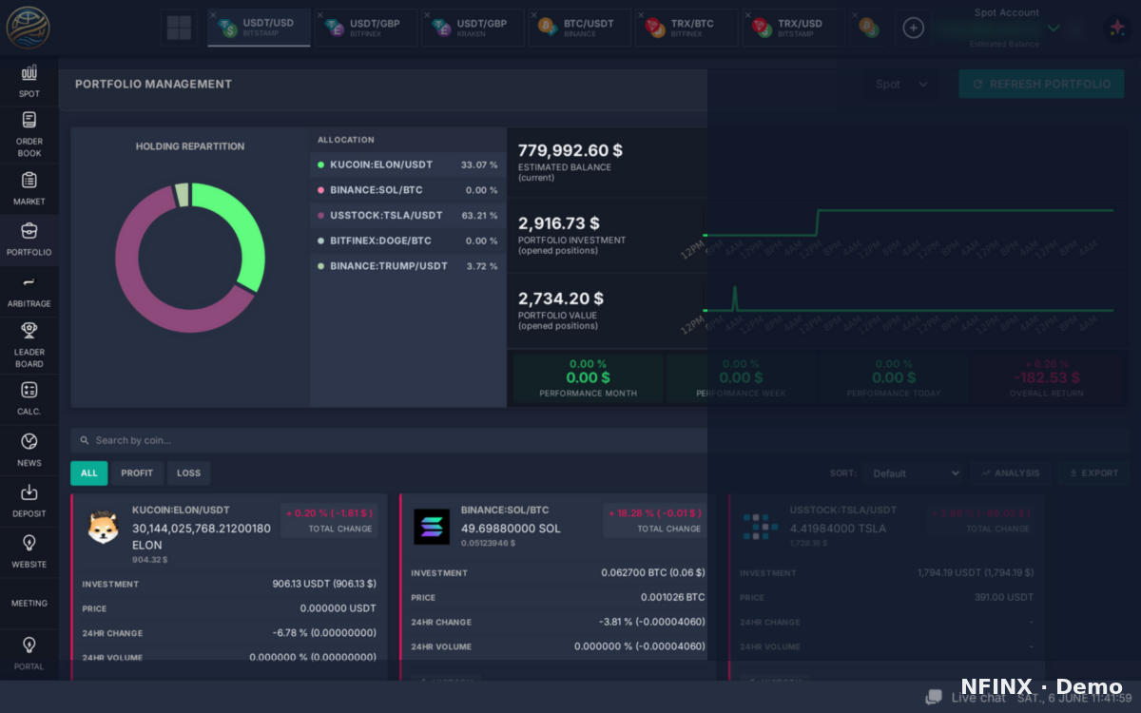This screenshot has width=1141, height=713.
Task: Switch to the USDT/GBP Kraken tab
Action: tap(473, 28)
